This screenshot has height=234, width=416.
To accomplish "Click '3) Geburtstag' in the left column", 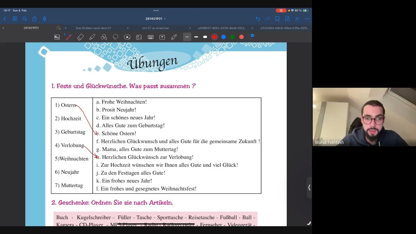I will point(70,132).
